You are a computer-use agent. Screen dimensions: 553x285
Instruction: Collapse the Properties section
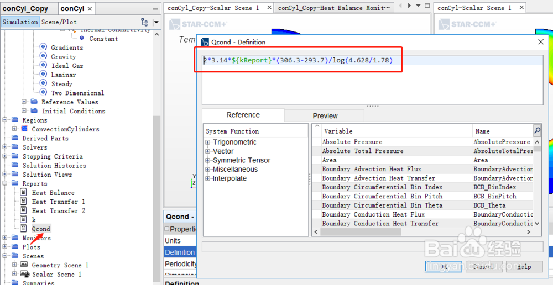(x=167, y=229)
